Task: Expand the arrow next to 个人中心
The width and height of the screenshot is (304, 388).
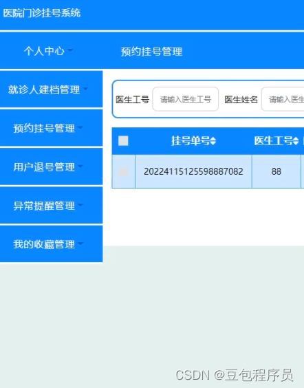Action: 70,50
